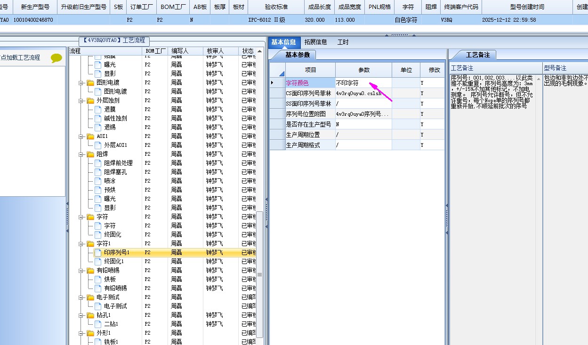Click the document icon of the 终固化1 step
This screenshot has height=345, width=588.
[98, 261]
